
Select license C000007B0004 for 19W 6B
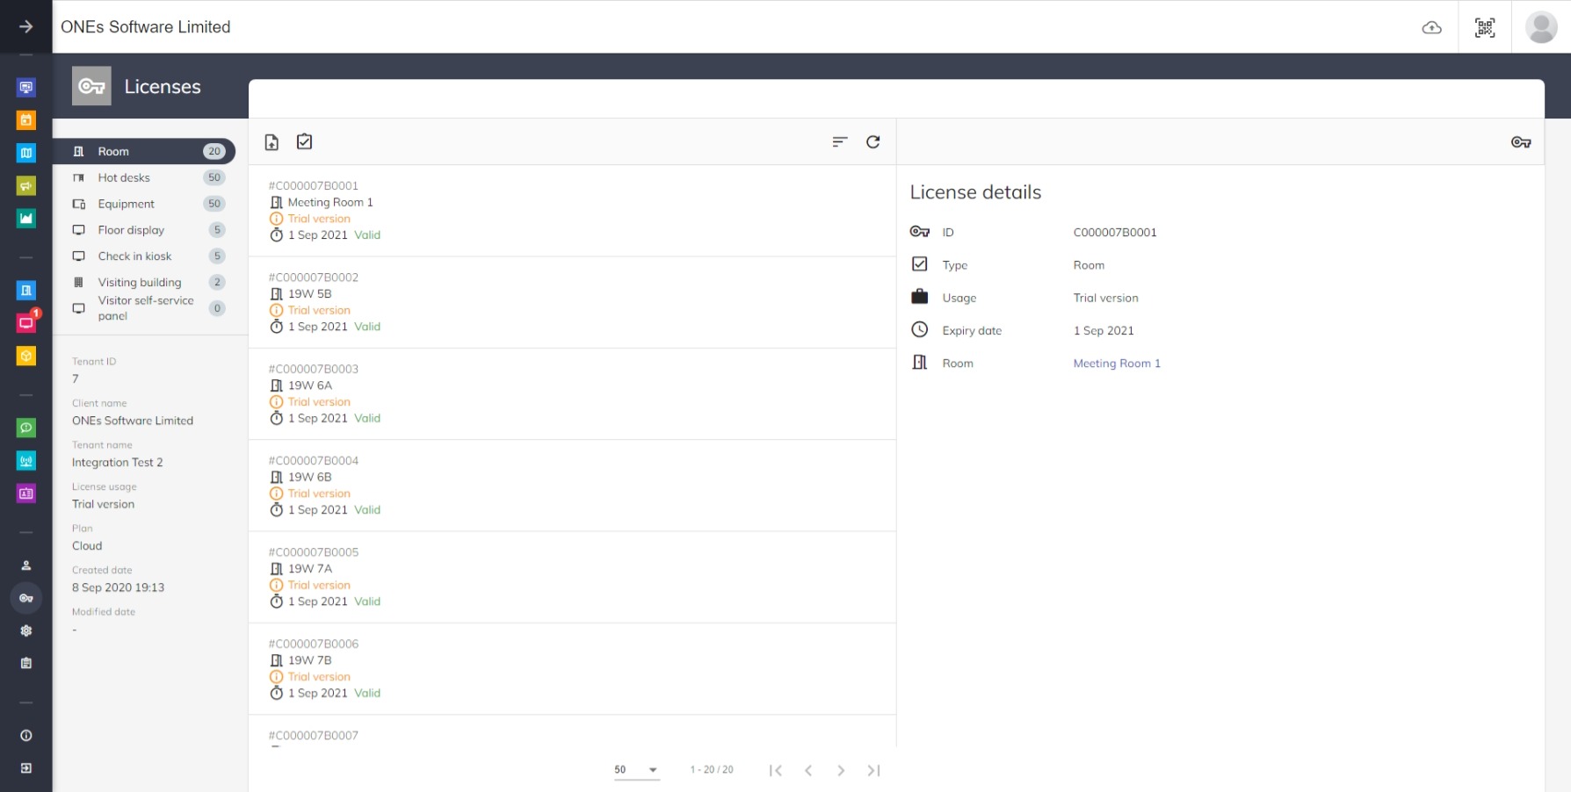pos(571,486)
